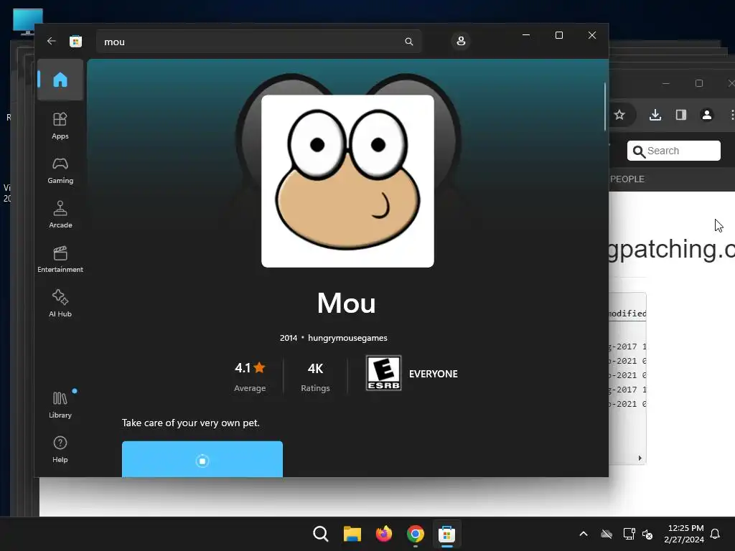Screen dimensions: 735x551
Task: Open browser downloads icon
Action: [655, 115]
